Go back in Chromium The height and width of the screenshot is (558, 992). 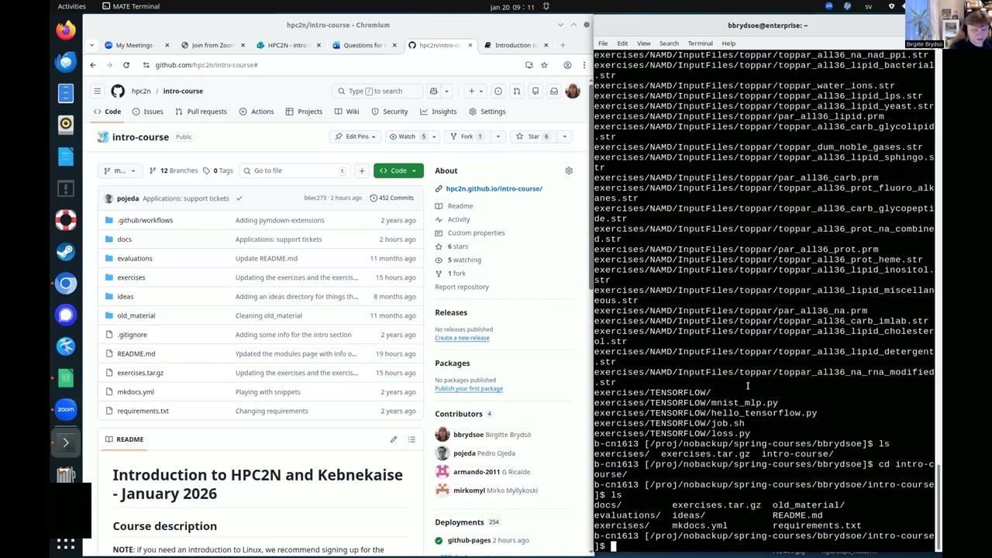tap(93, 65)
